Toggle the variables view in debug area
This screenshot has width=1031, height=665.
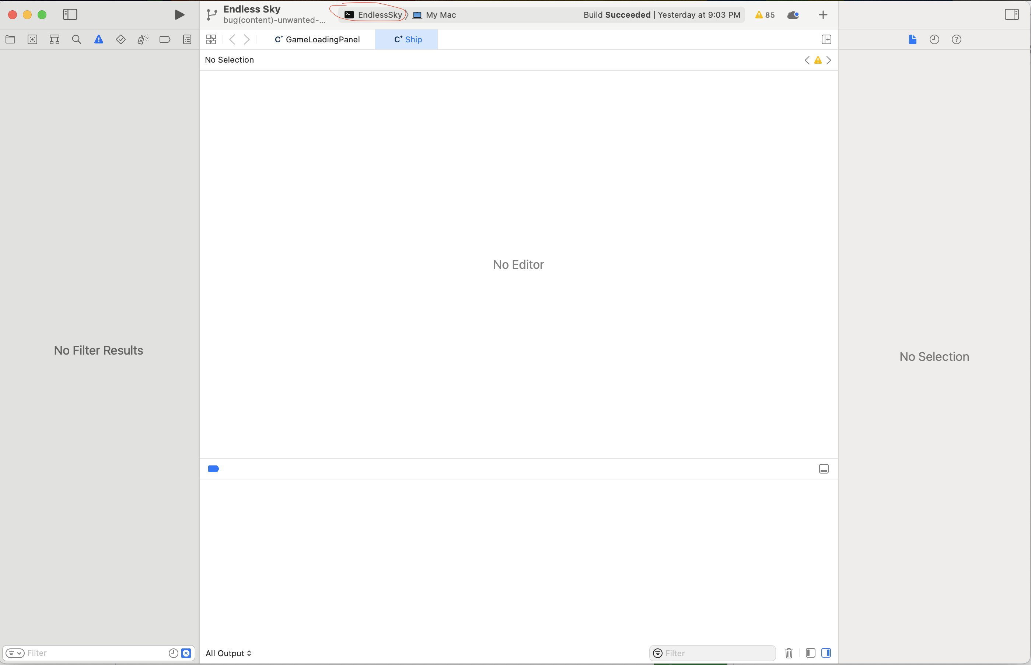[x=811, y=653]
